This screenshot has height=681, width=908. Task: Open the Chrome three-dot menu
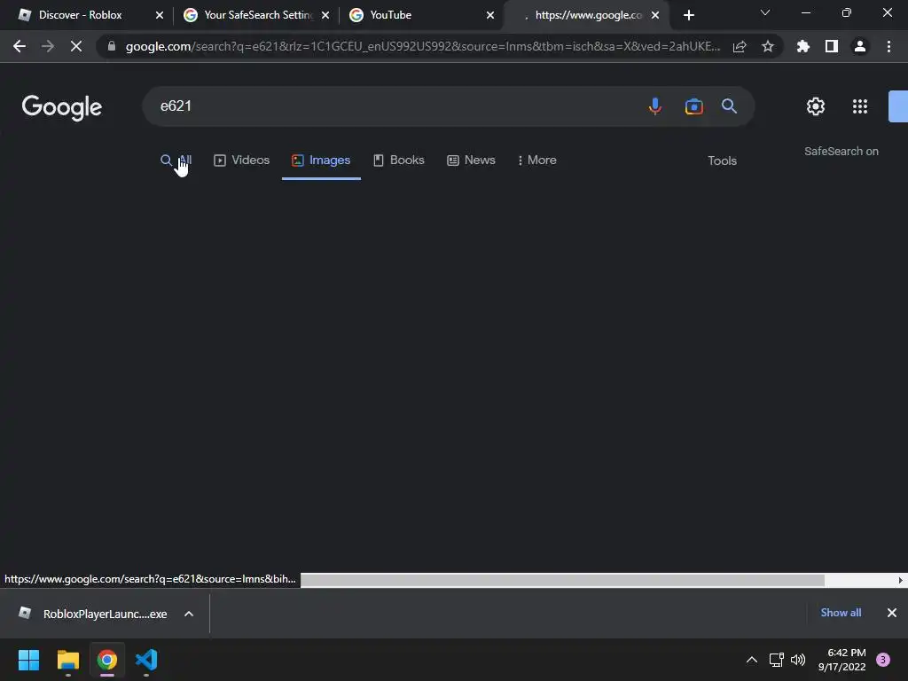pos(888,46)
